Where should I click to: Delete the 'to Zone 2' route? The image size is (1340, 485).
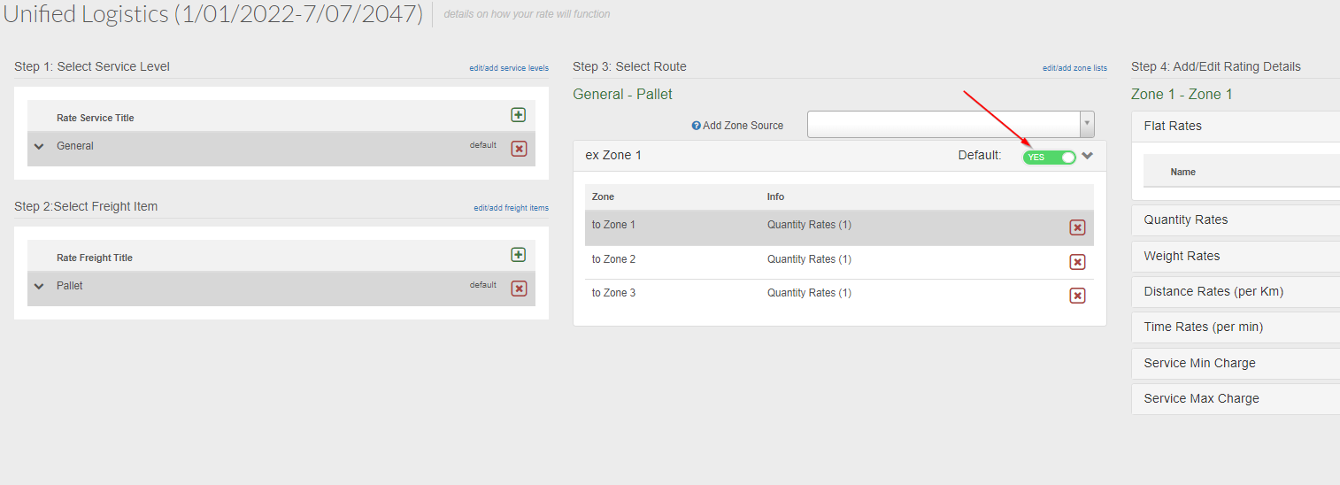click(1077, 262)
